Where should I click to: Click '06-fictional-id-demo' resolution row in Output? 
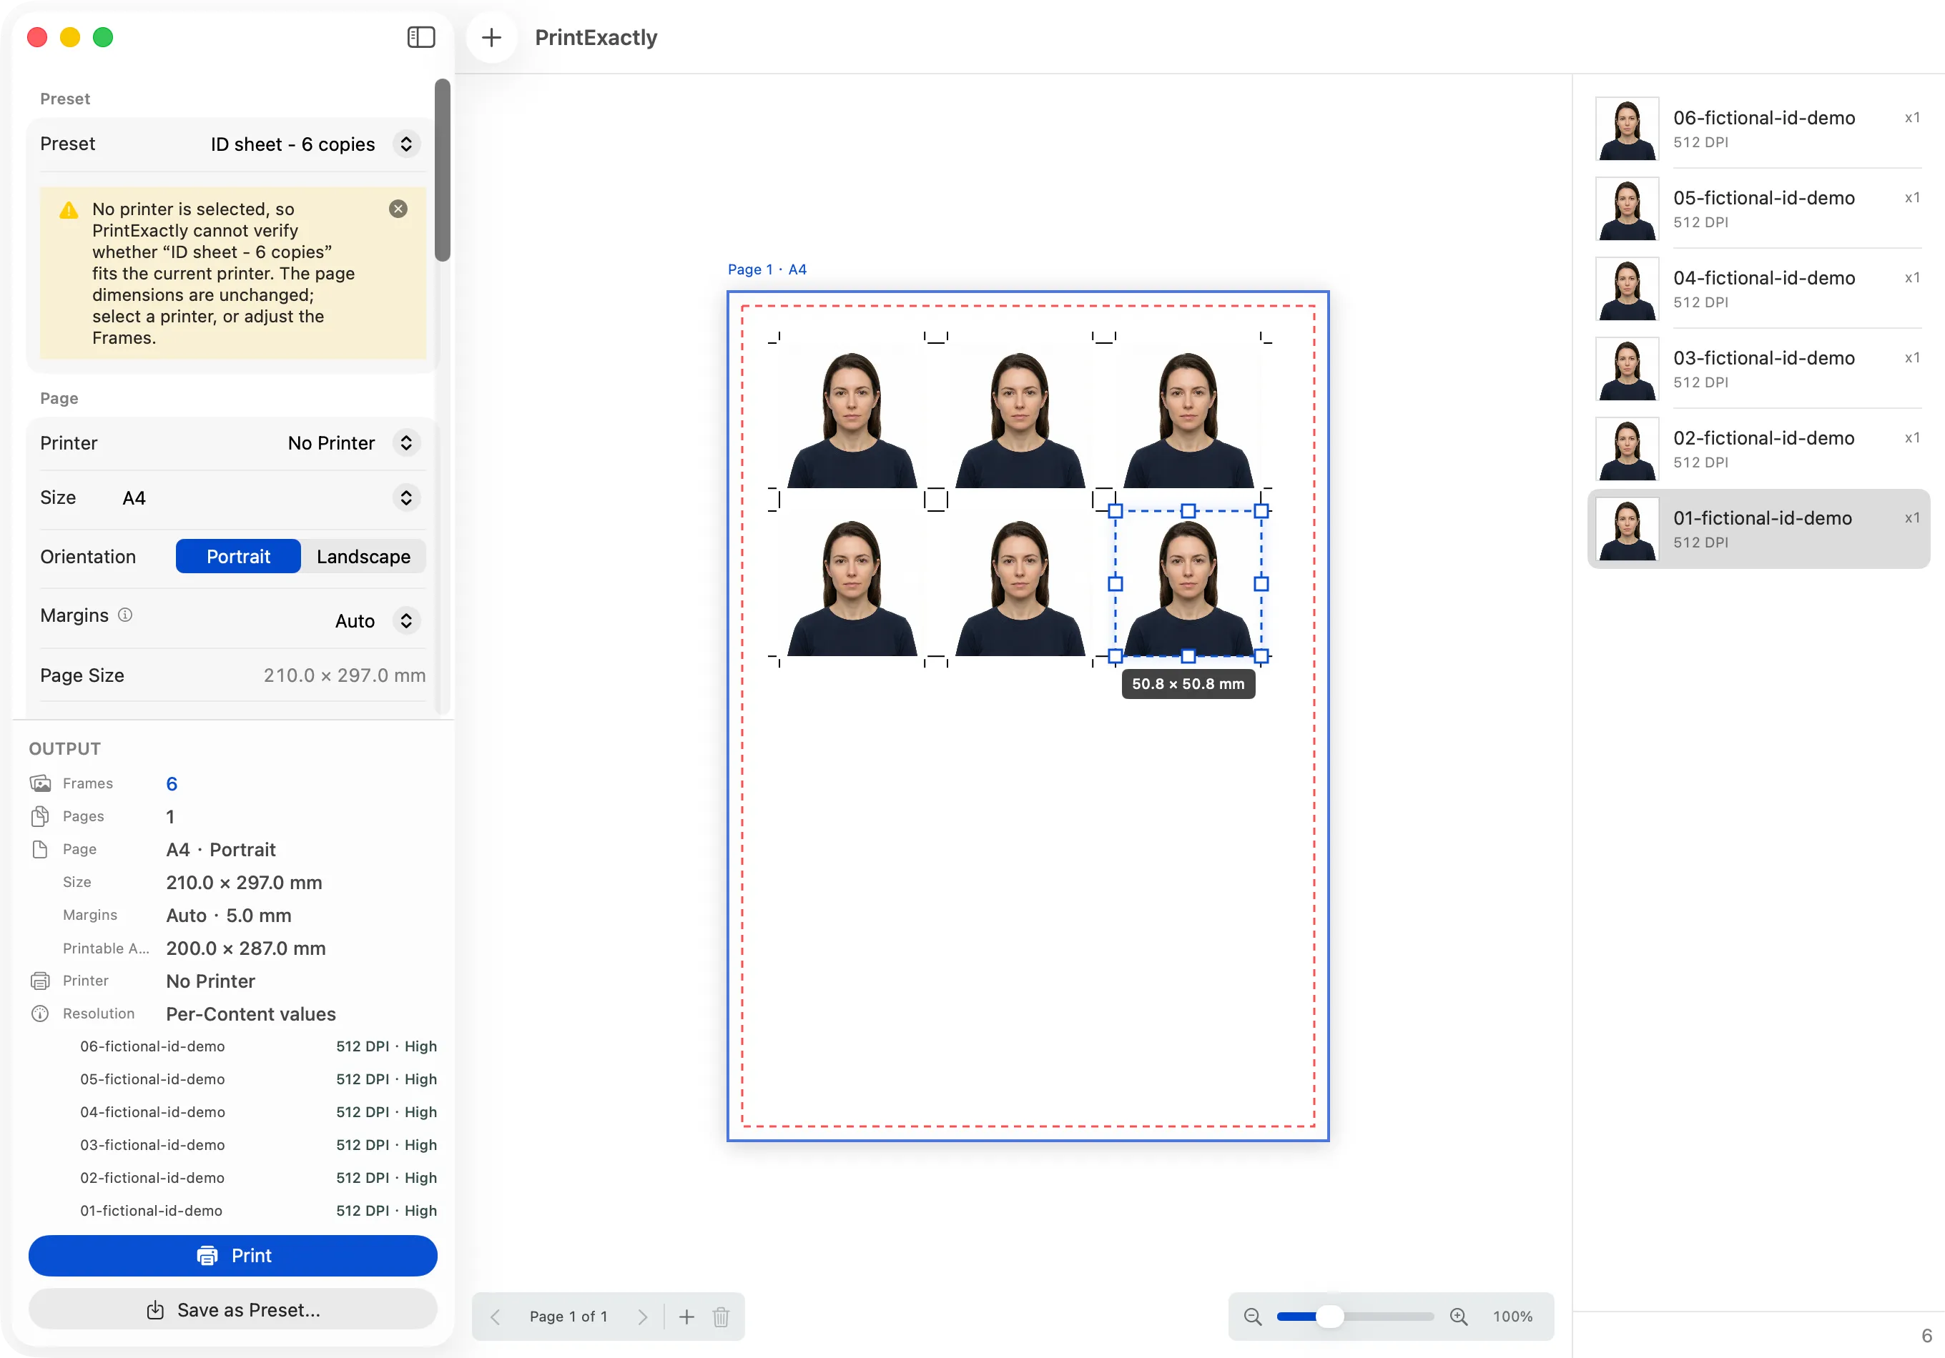pyautogui.click(x=258, y=1046)
